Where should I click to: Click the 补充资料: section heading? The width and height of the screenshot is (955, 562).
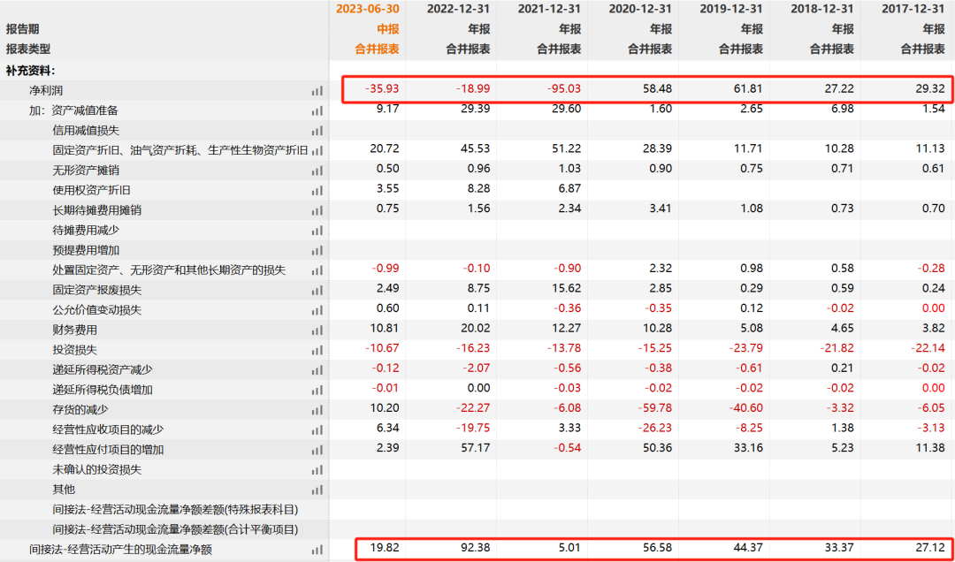pyautogui.click(x=31, y=71)
